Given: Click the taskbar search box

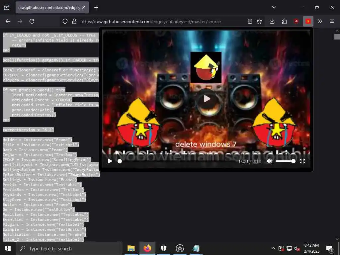Looking at the screenshot, I should point(69,248).
